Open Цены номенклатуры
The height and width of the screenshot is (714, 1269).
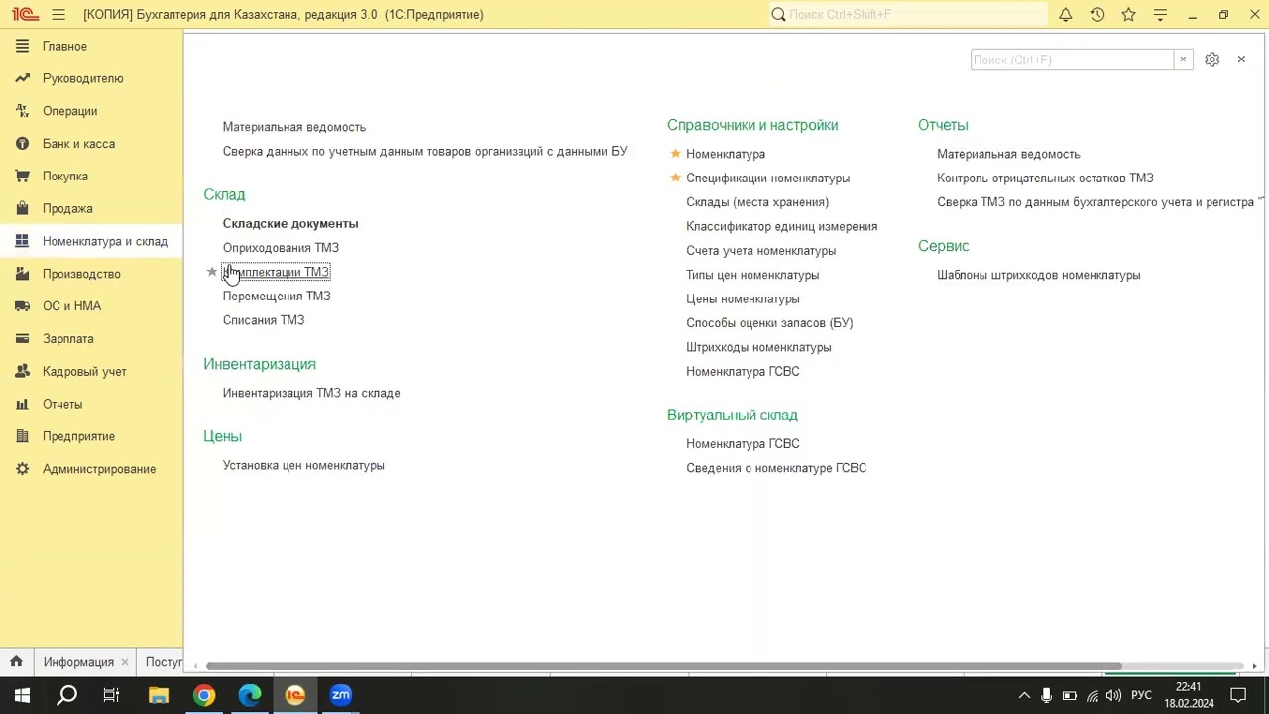point(743,298)
